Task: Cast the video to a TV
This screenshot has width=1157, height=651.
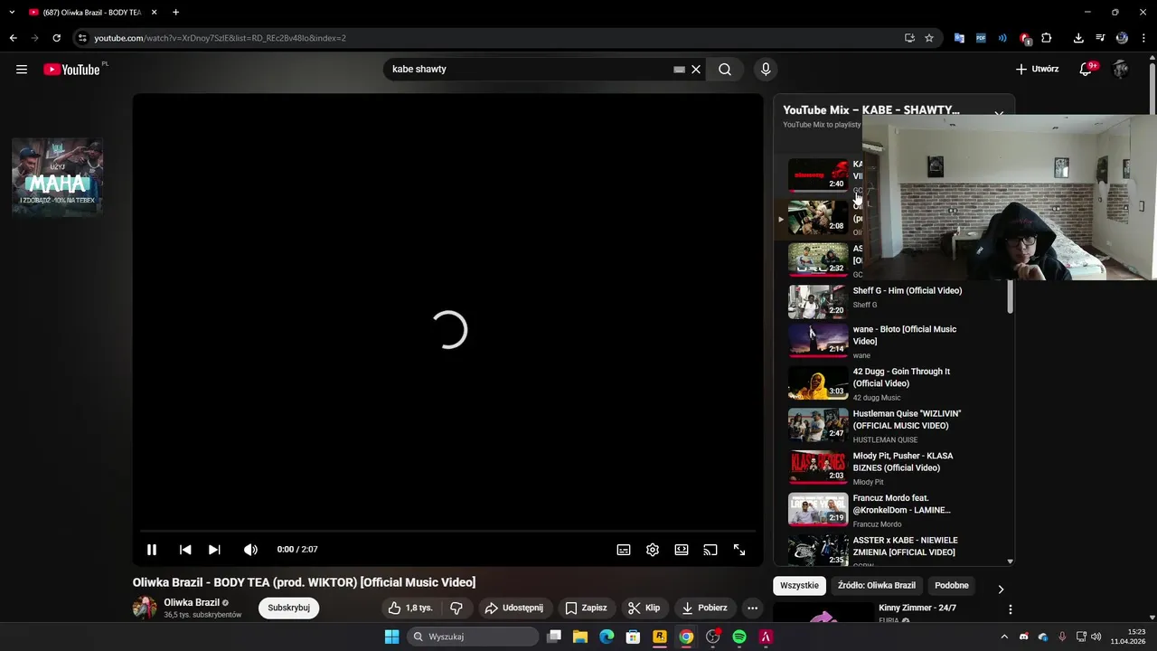Action: tap(710, 550)
